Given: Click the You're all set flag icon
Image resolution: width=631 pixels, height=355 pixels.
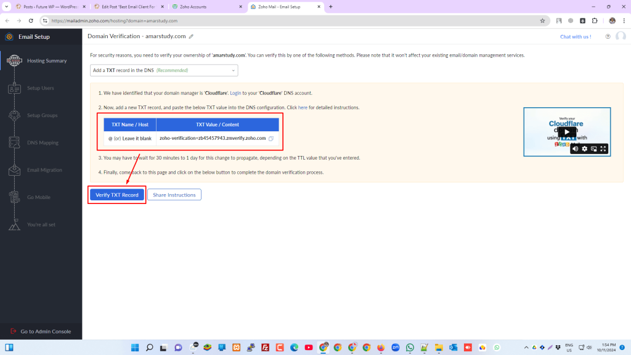Looking at the screenshot, I should 14,224.
